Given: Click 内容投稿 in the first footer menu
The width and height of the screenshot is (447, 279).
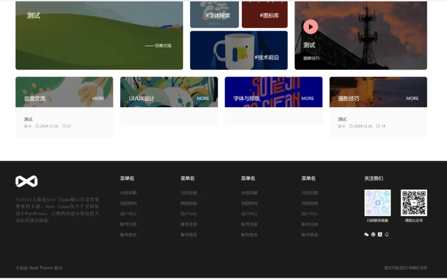Looking at the screenshot, I should [128, 193].
